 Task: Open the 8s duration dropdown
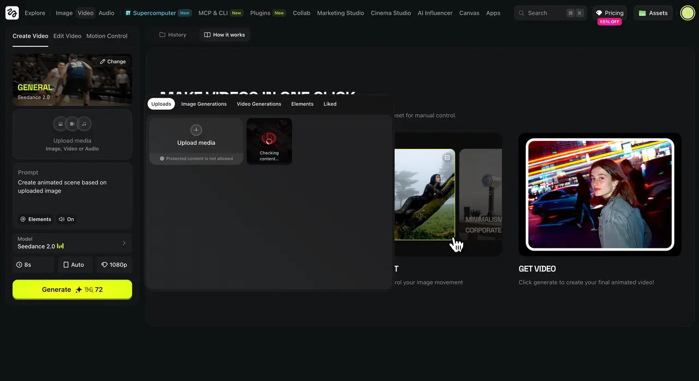pyautogui.click(x=33, y=265)
